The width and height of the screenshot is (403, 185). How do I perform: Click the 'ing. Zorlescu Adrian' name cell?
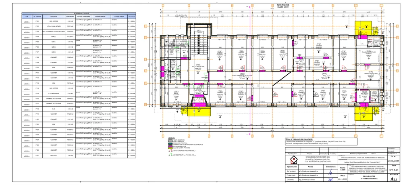[310, 180]
